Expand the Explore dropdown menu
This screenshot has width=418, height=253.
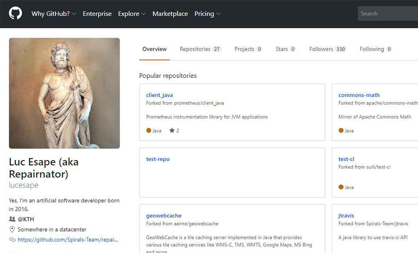pyautogui.click(x=132, y=14)
